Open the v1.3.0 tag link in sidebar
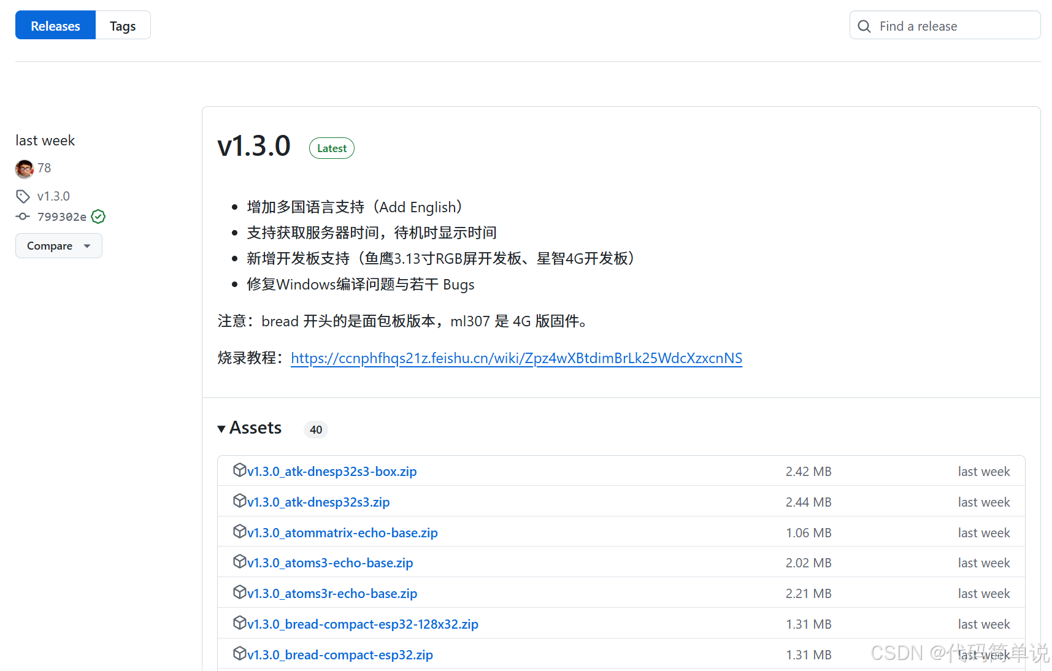 click(x=53, y=196)
